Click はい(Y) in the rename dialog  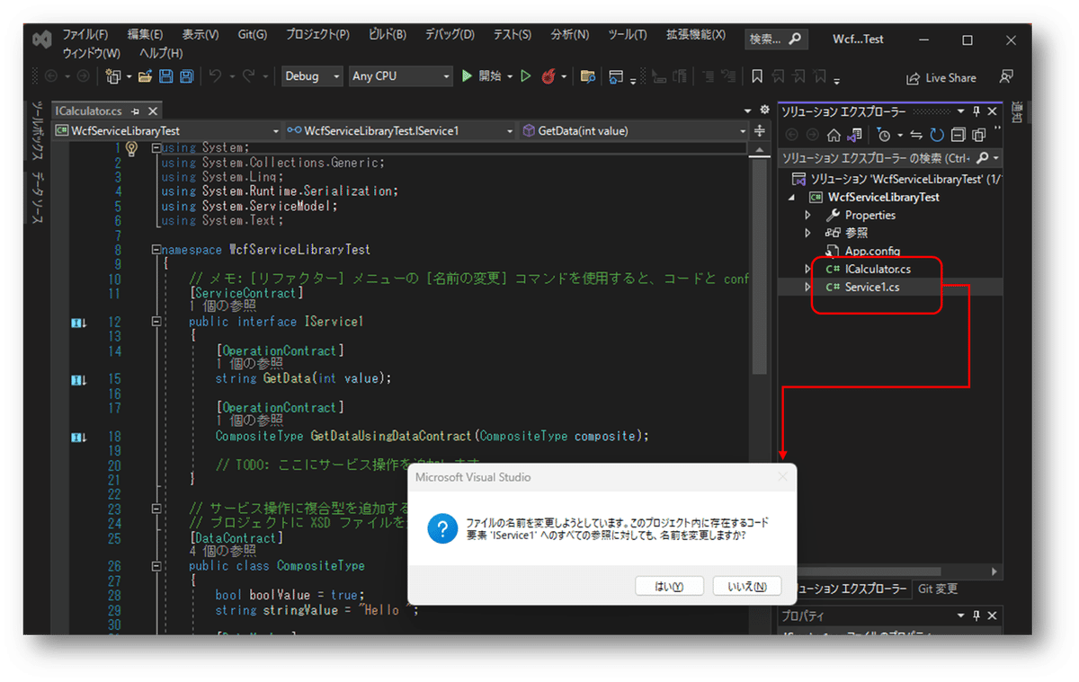(x=669, y=587)
